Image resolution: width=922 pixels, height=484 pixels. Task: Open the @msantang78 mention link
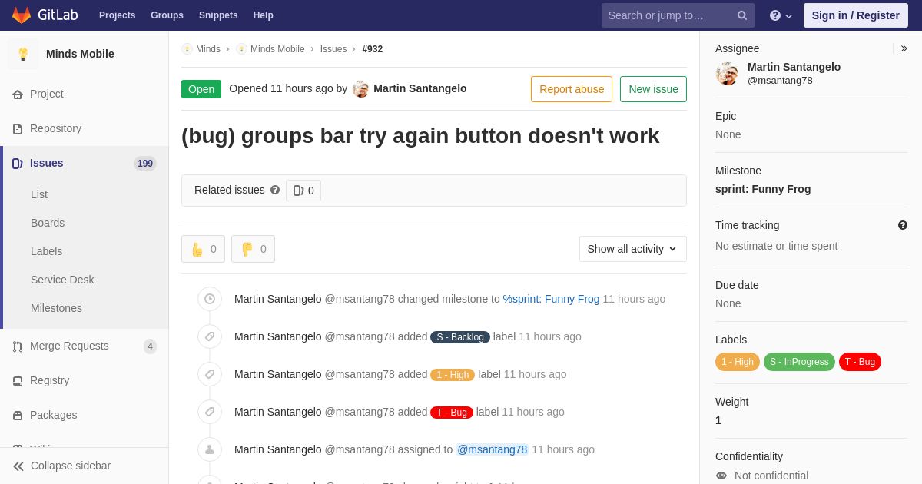[x=493, y=449]
